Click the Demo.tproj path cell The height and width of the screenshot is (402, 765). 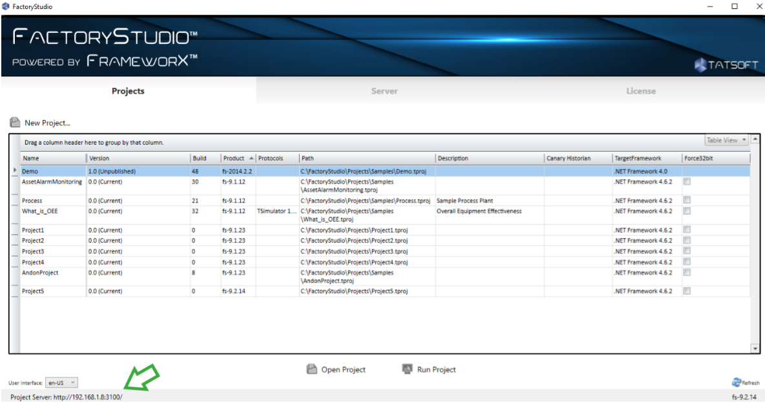click(368, 171)
